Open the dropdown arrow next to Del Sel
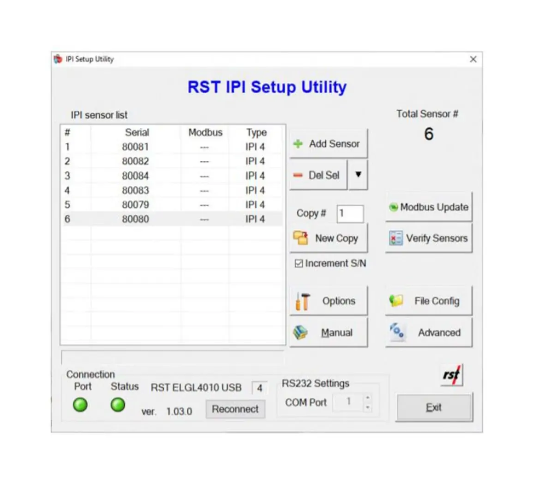536x487 pixels. pyautogui.click(x=358, y=175)
